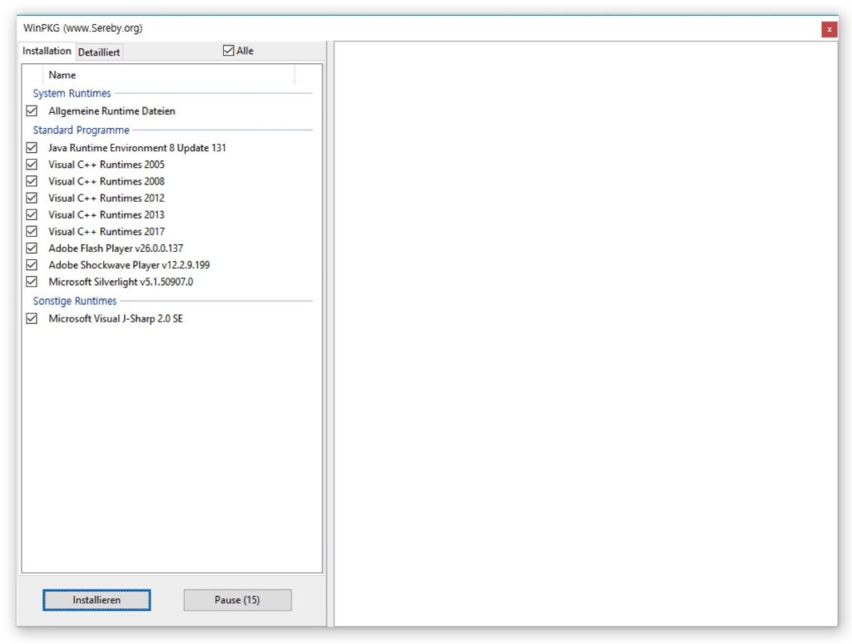Toggle Visual C++ Runtimes 2013 checkbox

click(32, 215)
